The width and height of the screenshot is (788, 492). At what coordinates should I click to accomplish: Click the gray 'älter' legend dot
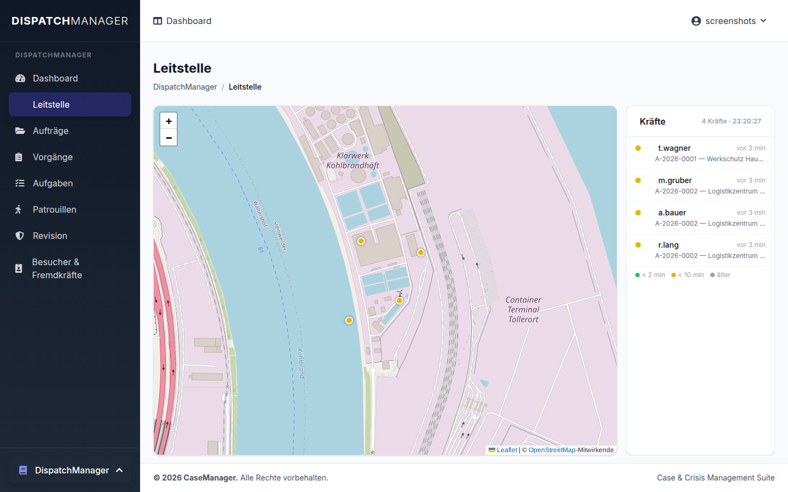[712, 275]
